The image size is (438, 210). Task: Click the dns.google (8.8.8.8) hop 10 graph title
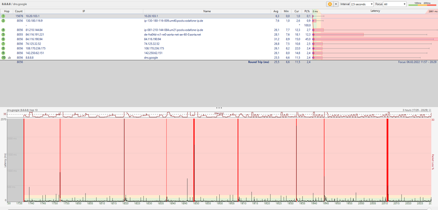[x=23, y=110]
